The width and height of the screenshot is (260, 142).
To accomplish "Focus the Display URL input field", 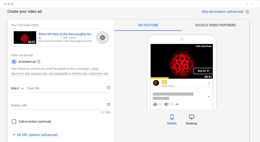I will coord(61,105).
